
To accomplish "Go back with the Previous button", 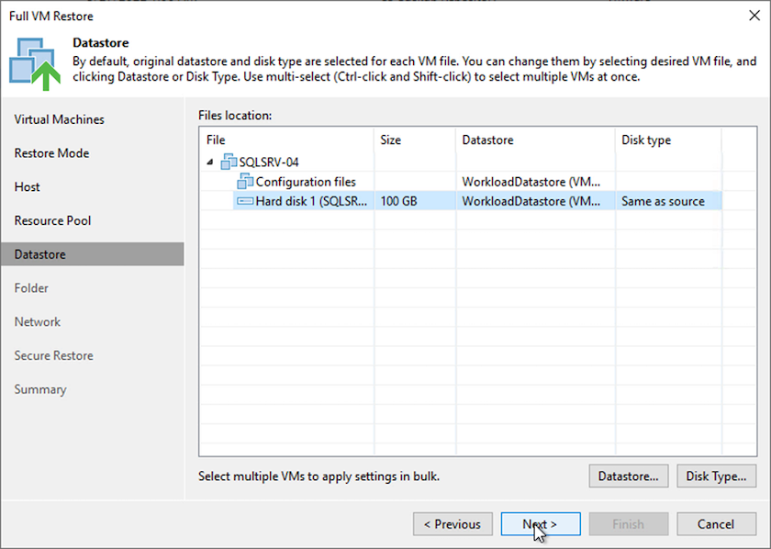I will click(x=453, y=524).
